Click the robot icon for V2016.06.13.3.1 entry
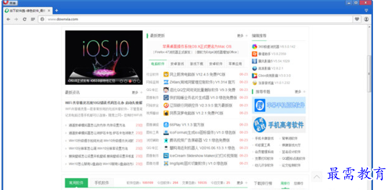Viewport: 390px width, 190px height. point(166,148)
